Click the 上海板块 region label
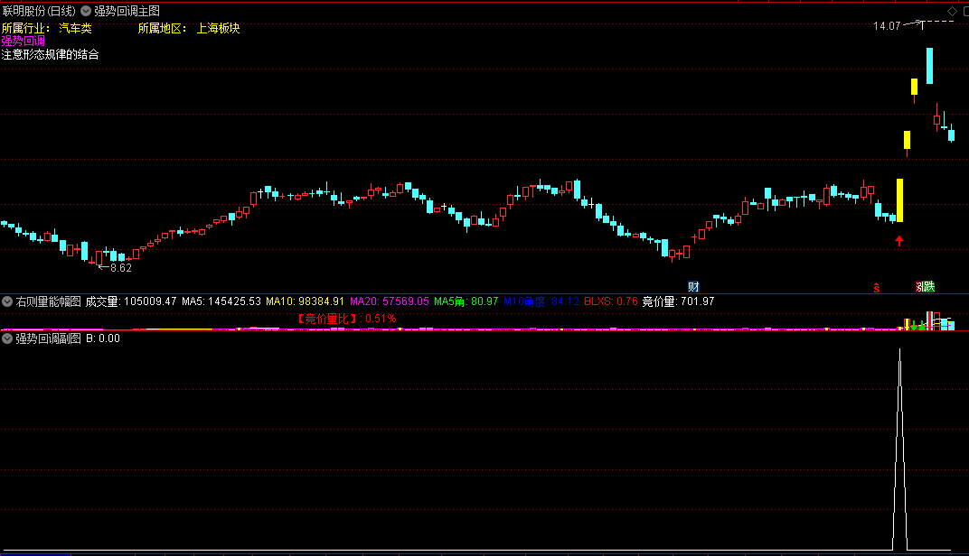The height and width of the screenshot is (556, 969). coord(218,28)
